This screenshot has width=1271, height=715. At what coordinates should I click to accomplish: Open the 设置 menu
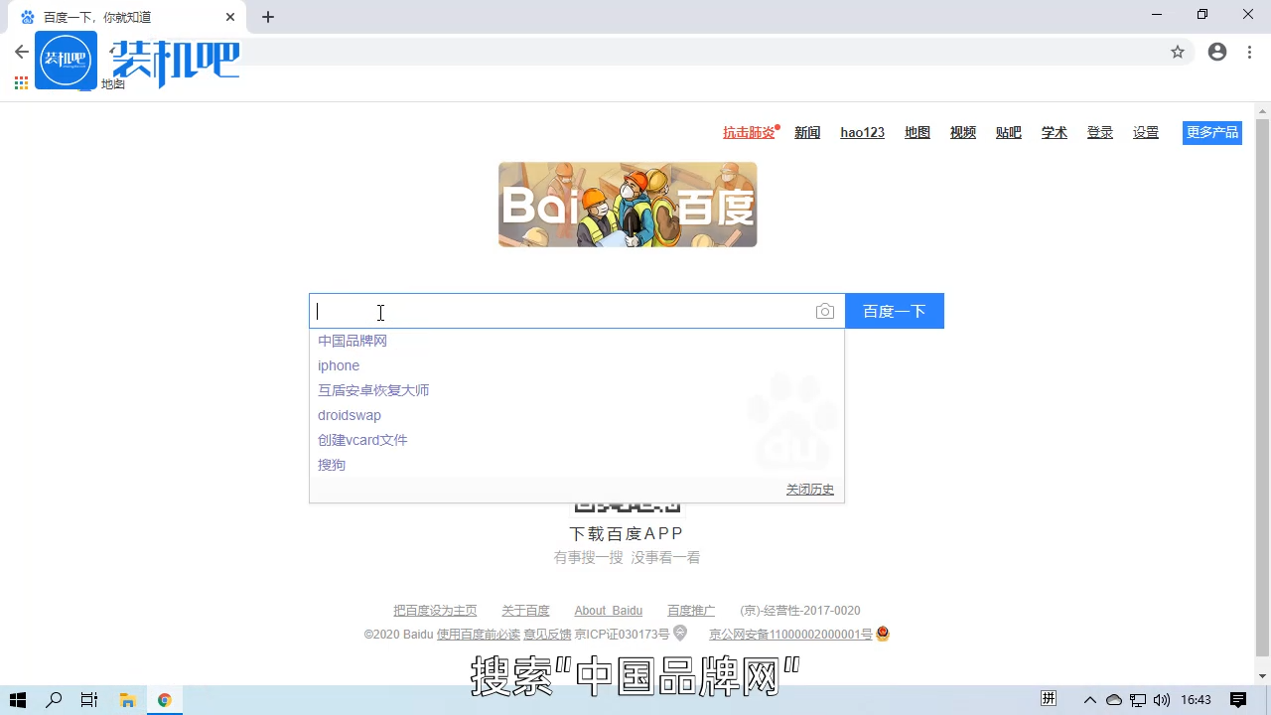[x=1146, y=133]
